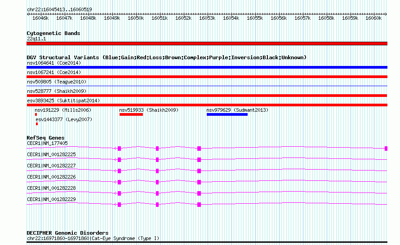Click the nsv1067241 (Coe2014) label

pos(54,72)
